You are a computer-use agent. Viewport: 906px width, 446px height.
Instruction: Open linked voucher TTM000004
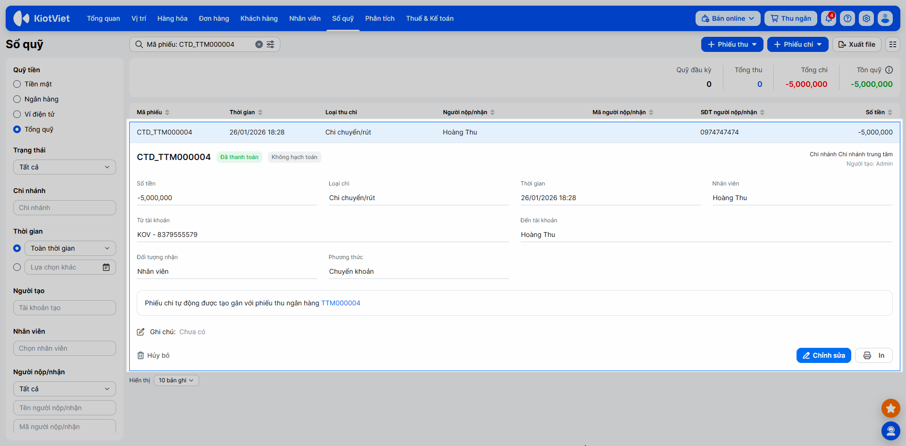[x=340, y=303]
